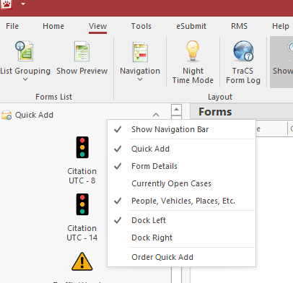The height and width of the screenshot is (283, 293).
Task: Click the Quick Add folder icon
Action: tap(6, 115)
